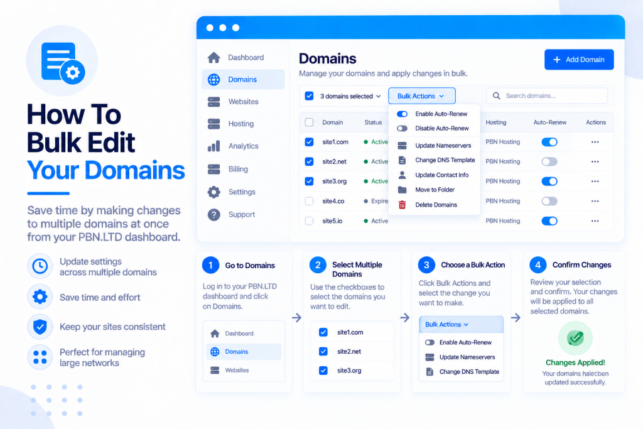Open Dashboard home icon in main sidebar
The width and height of the screenshot is (643, 429).
[213, 57]
